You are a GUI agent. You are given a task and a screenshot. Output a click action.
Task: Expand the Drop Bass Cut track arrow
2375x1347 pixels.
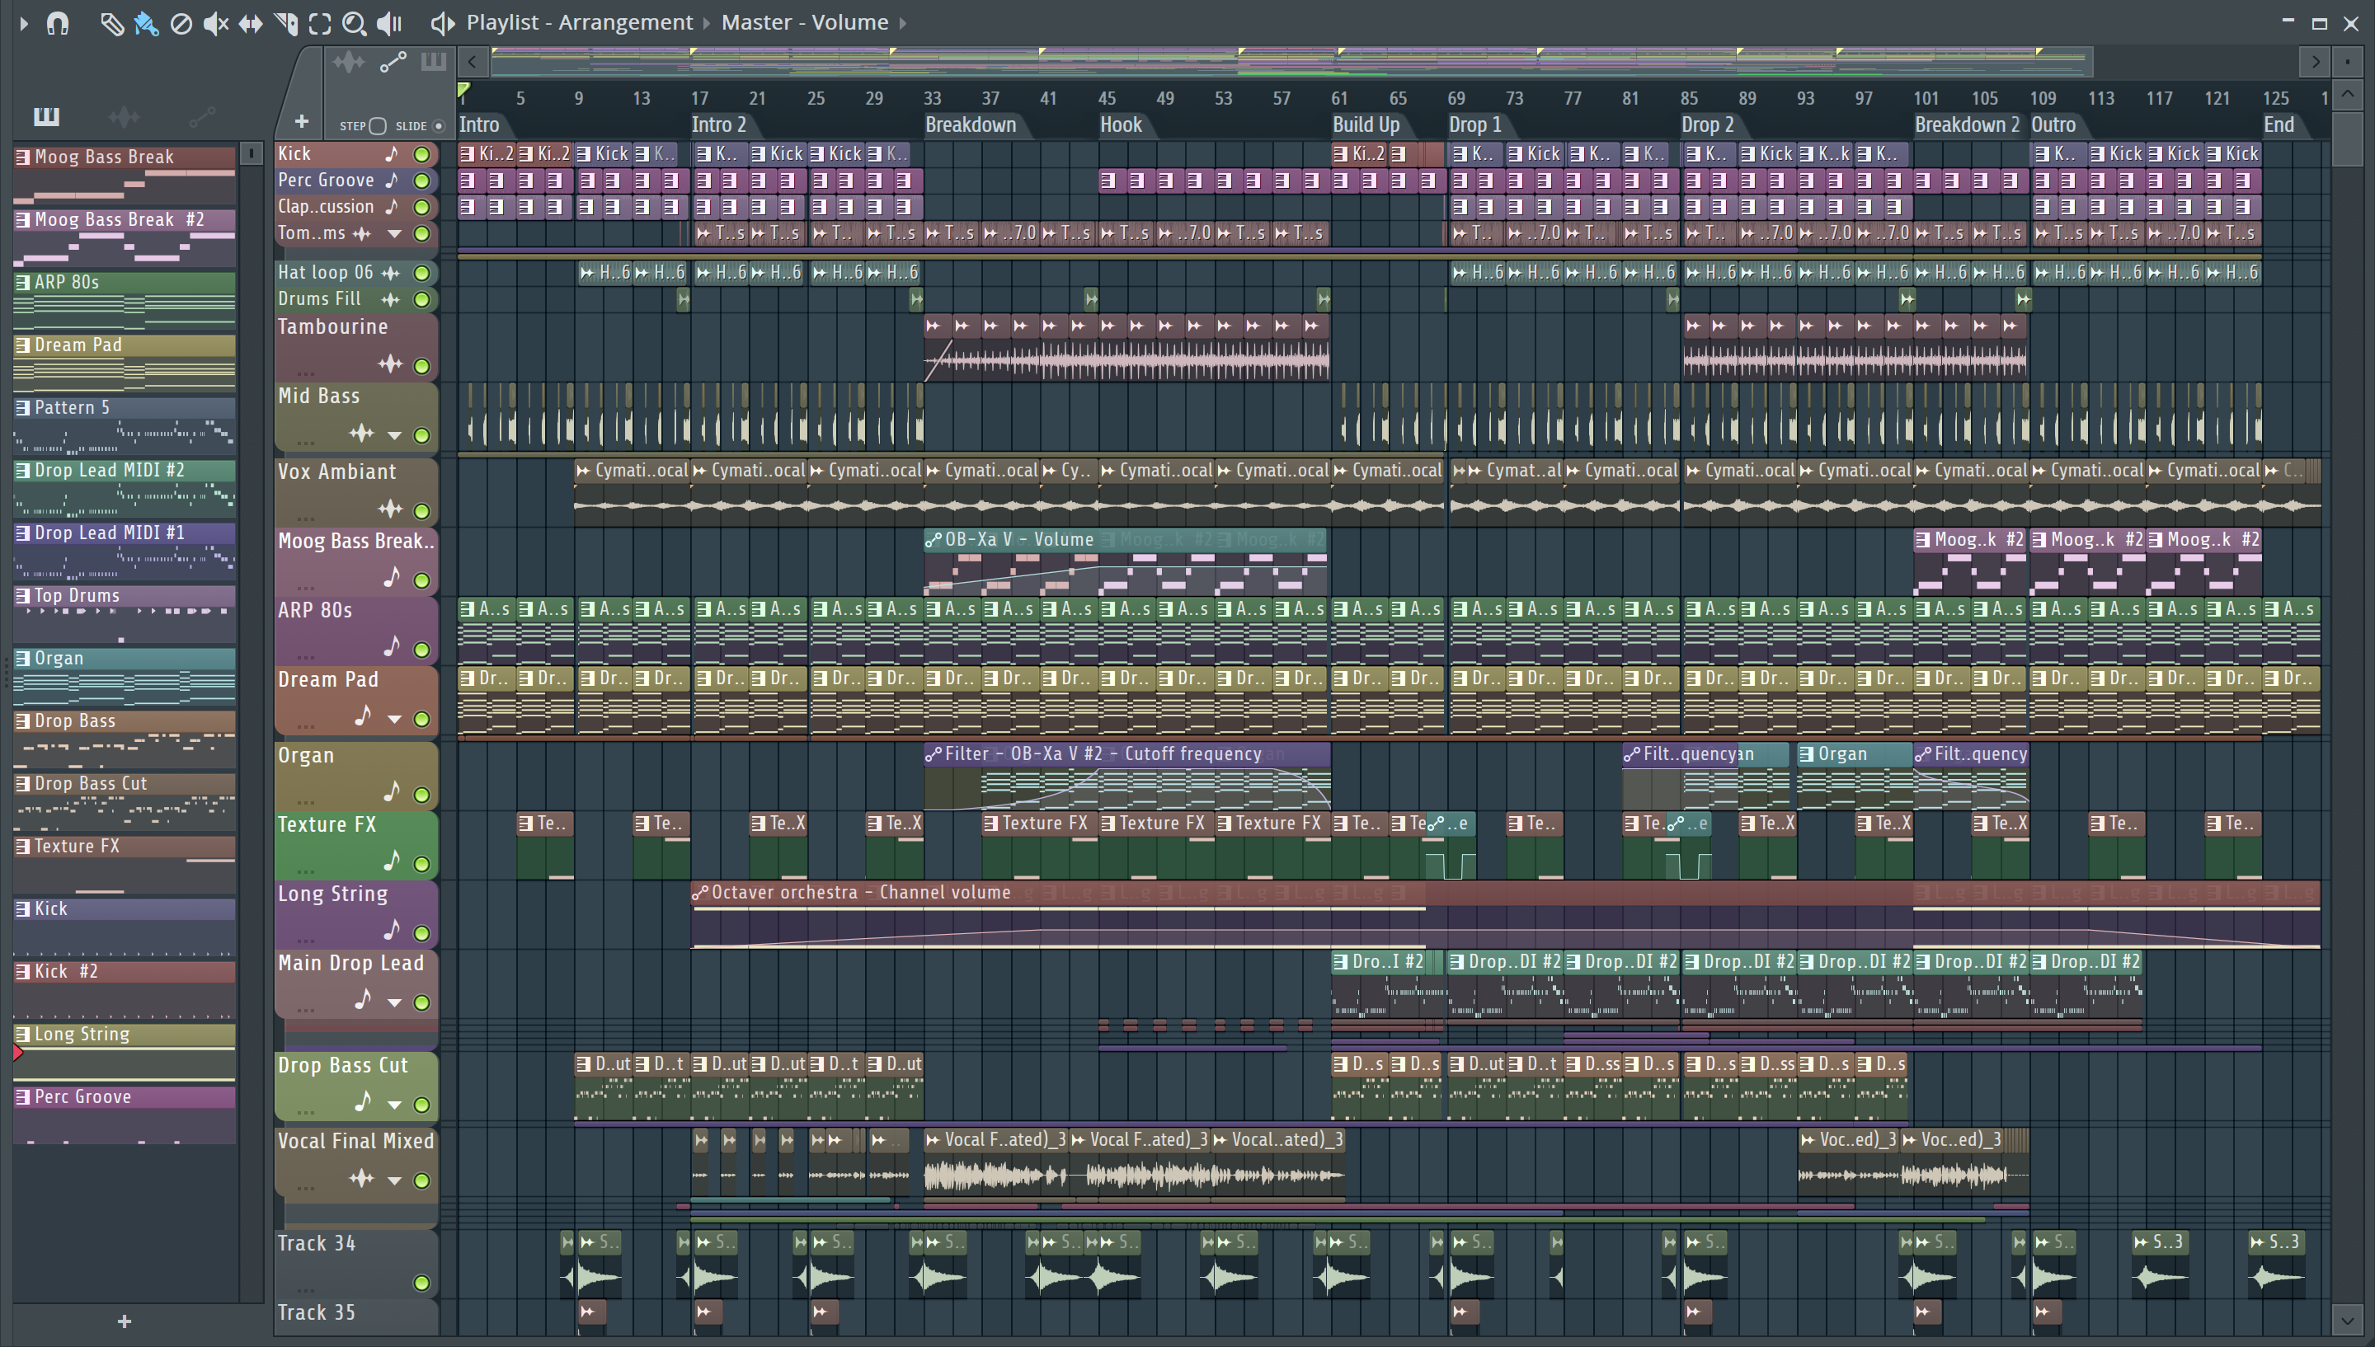pos(394,1105)
